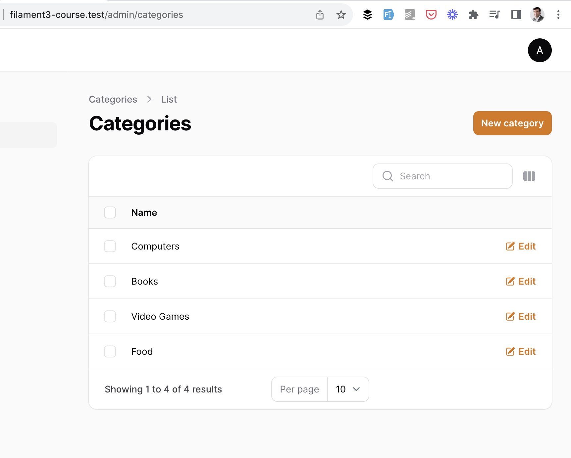Expand the Per page dropdown
The width and height of the screenshot is (571, 458).
point(348,389)
